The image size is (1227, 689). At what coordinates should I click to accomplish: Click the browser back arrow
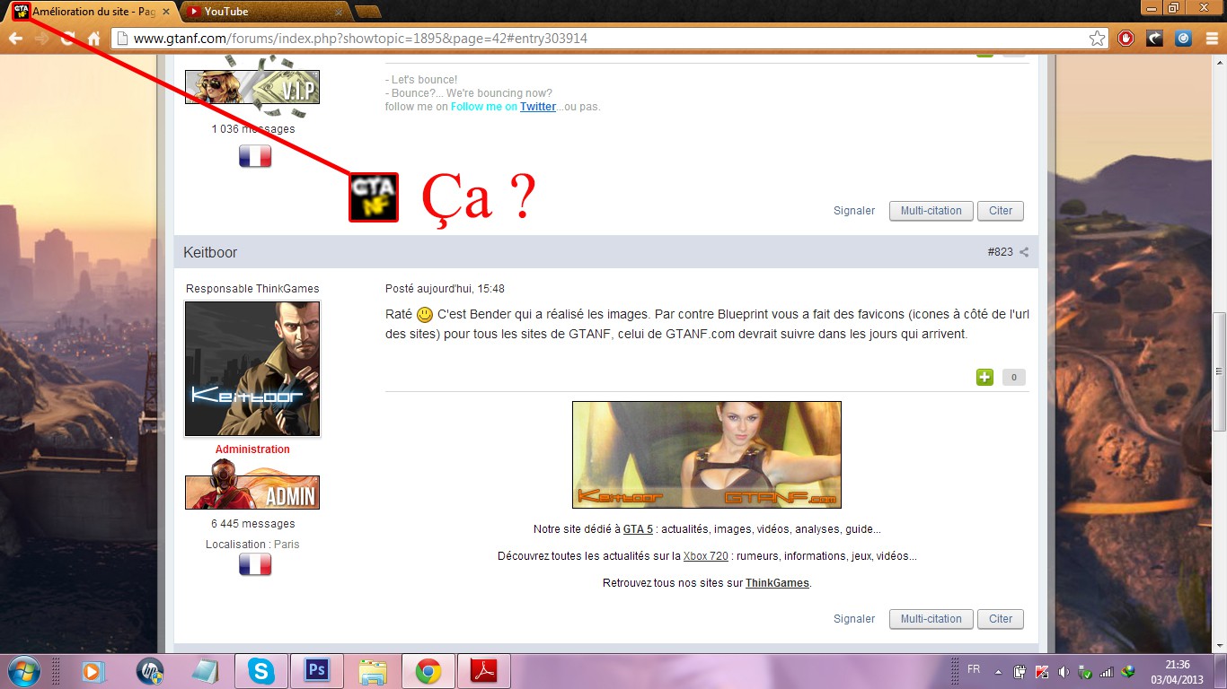[15, 39]
